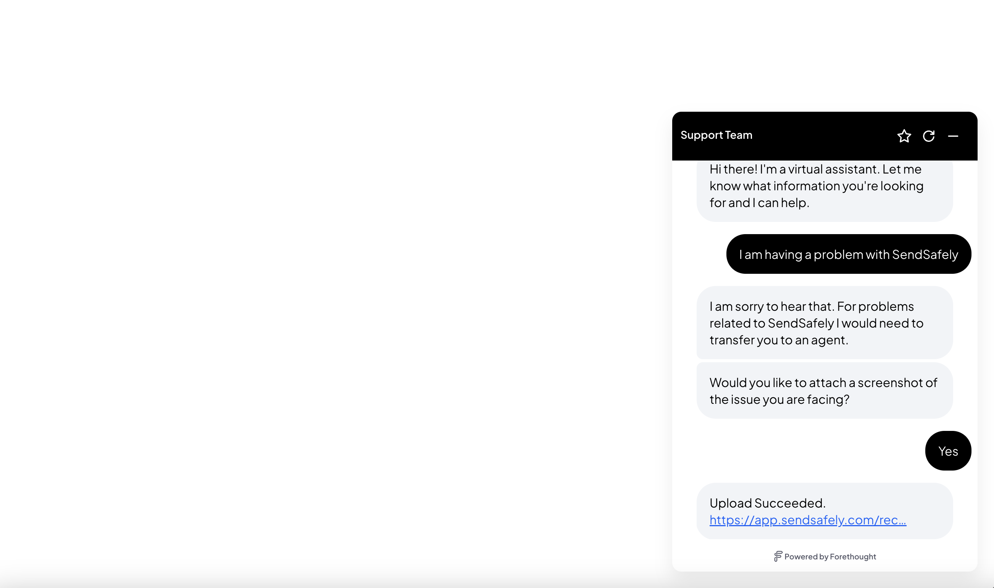Click the black chat header bar

coord(824,136)
